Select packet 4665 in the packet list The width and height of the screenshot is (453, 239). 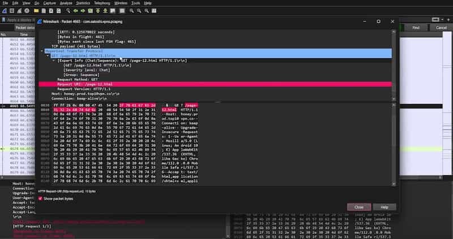(x=19, y=106)
